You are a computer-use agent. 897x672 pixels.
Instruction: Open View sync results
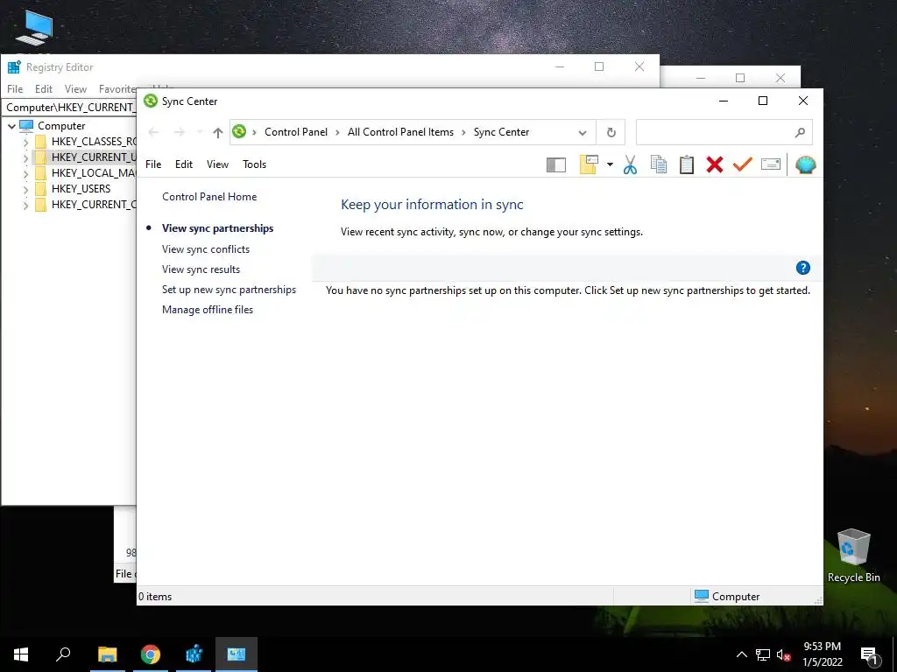tap(201, 269)
